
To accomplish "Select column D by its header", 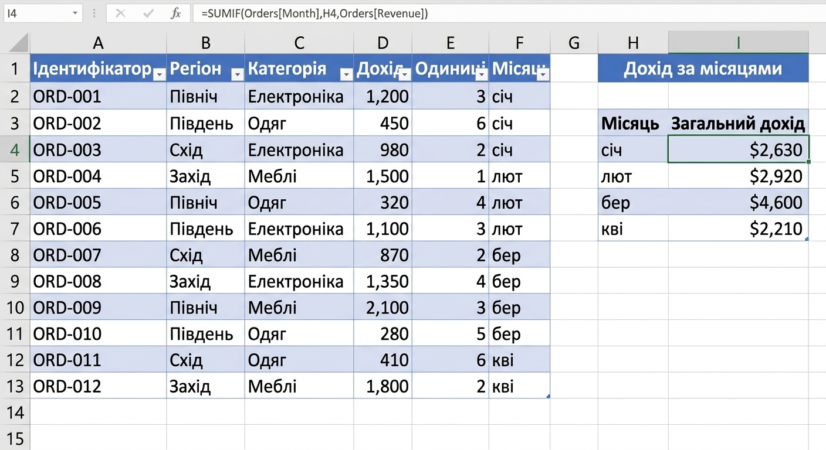I will (383, 42).
